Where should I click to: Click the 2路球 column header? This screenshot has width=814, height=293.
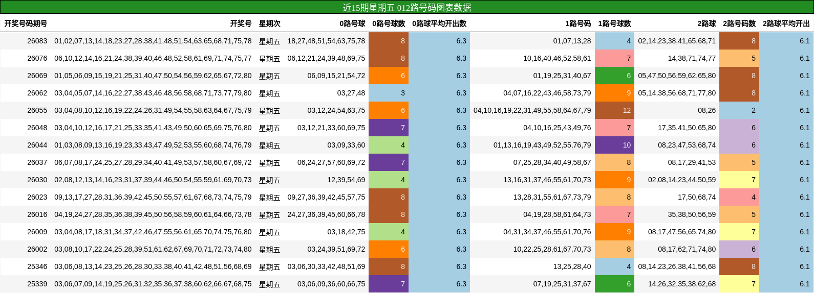point(706,23)
